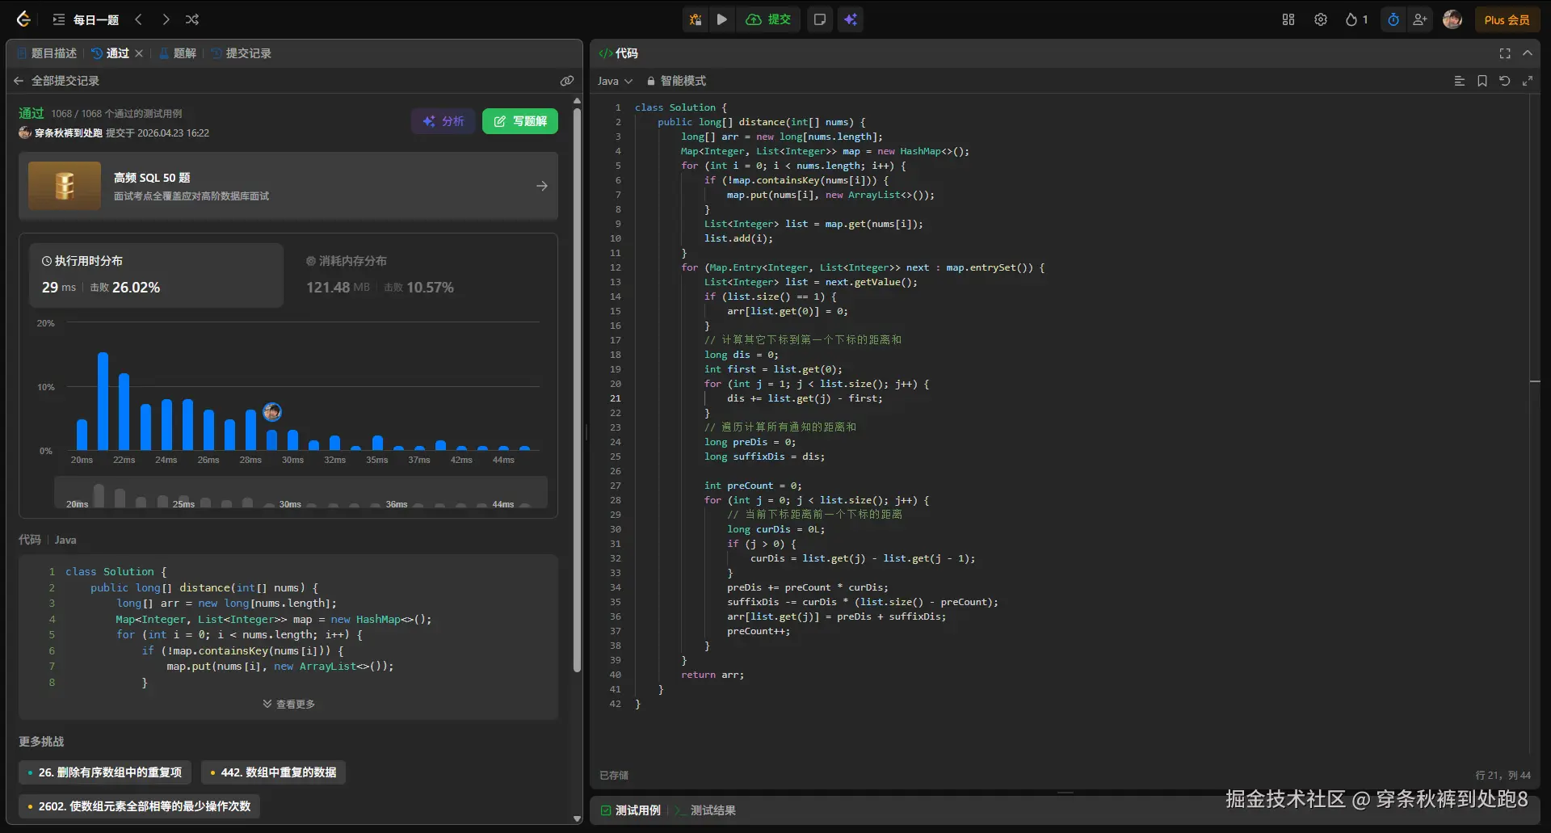Open the timer icon in top bar
The width and height of the screenshot is (1551, 833).
coord(1393,19)
